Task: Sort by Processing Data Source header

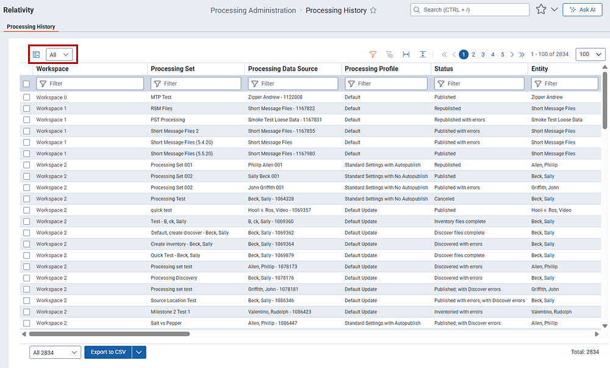Action: pos(283,69)
